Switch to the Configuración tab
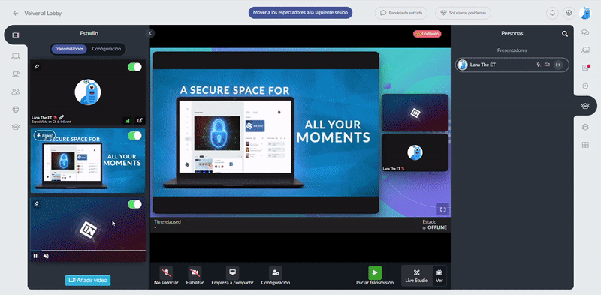Screen dimensions: 601x295 coord(107,49)
